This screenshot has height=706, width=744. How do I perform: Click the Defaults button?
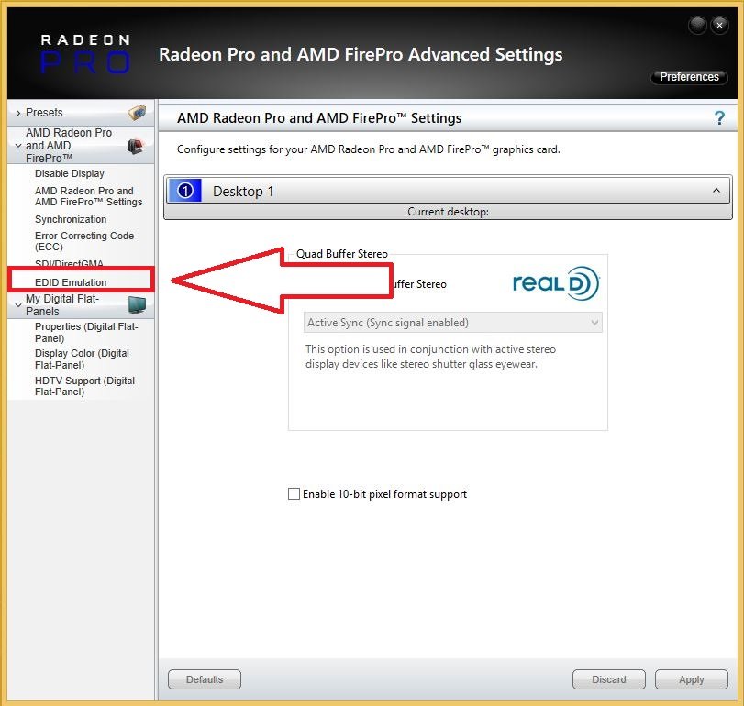tap(205, 679)
